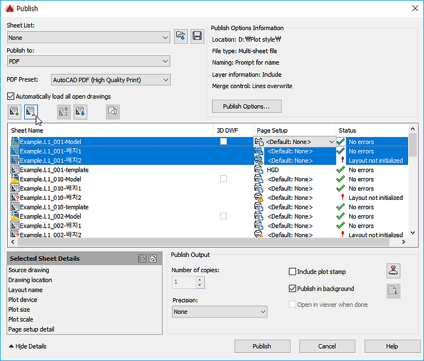Click red error mark of Example.L1_010-배치2
The height and width of the screenshot is (361, 424).
click(x=343, y=197)
